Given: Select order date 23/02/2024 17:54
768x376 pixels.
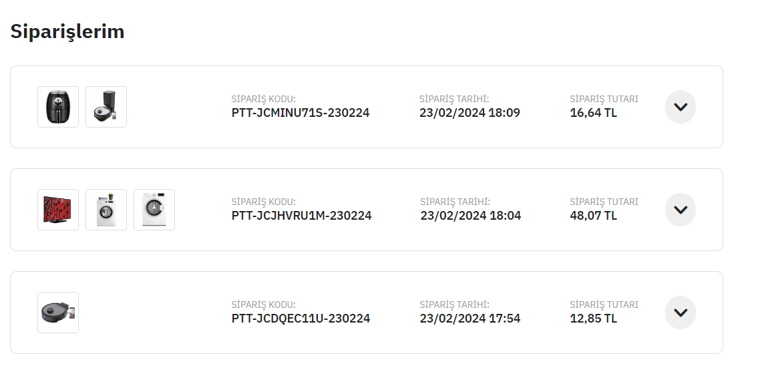Looking at the screenshot, I should tap(469, 319).
